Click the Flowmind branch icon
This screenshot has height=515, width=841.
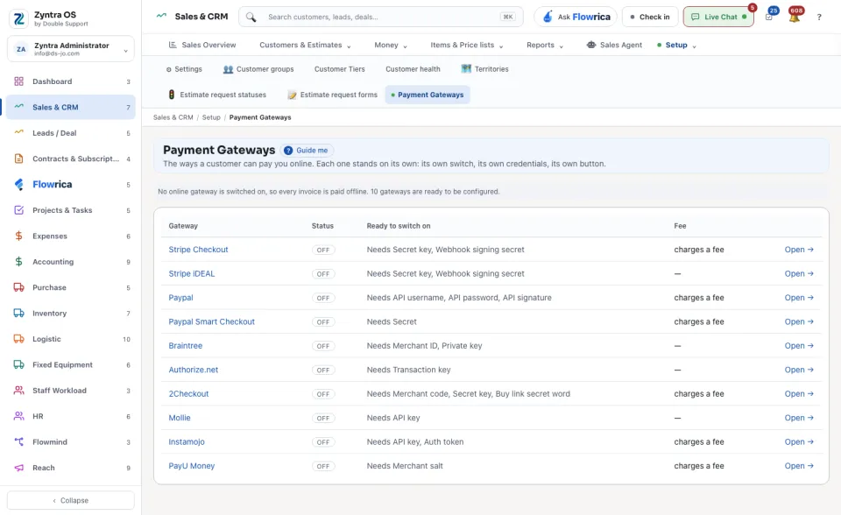coord(18,442)
